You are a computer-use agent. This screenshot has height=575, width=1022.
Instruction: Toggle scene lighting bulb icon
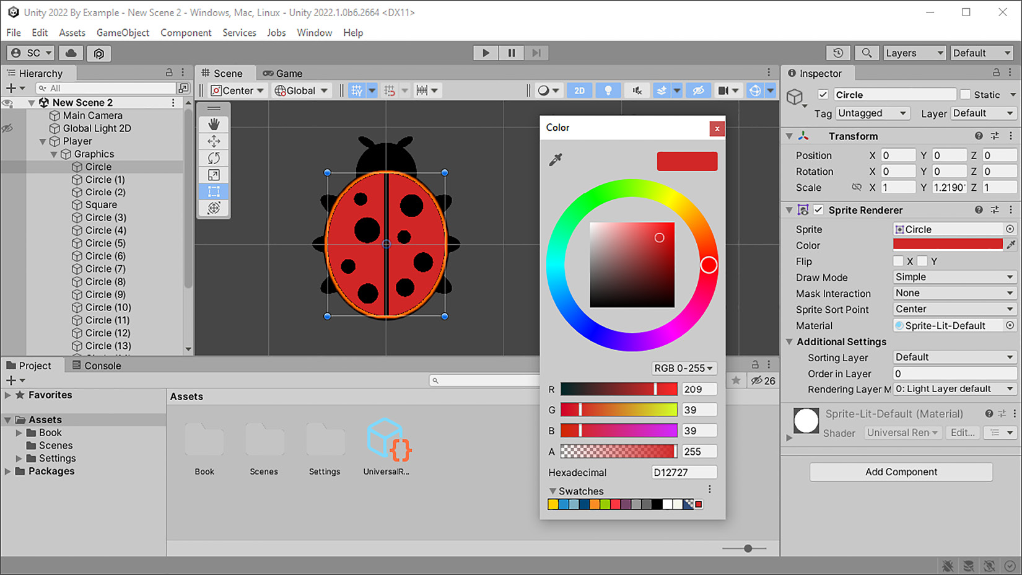tap(608, 90)
